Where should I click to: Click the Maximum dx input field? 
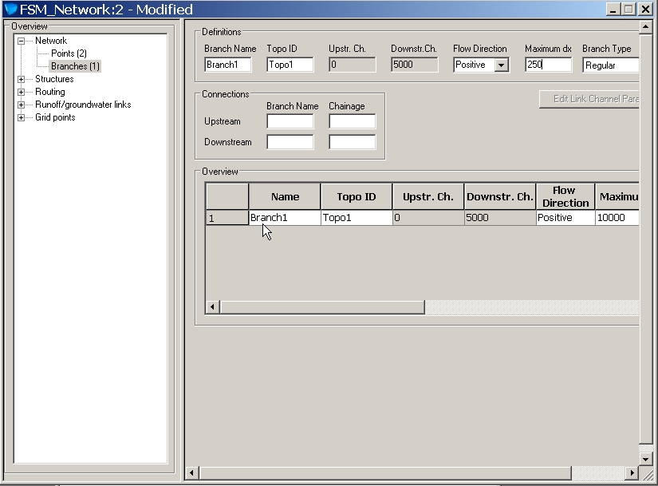pyautogui.click(x=548, y=65)
